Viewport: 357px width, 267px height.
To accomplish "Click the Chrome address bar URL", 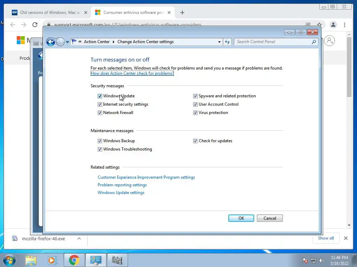I will click(x=128, y=25).
